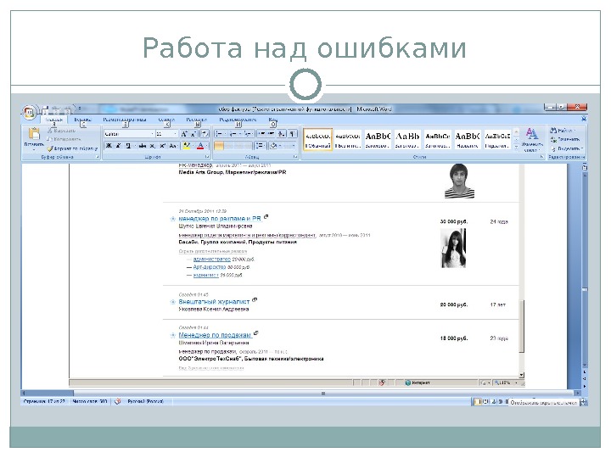
Task: Click the Increase Indent icon
Action: (x=271, y=134)
